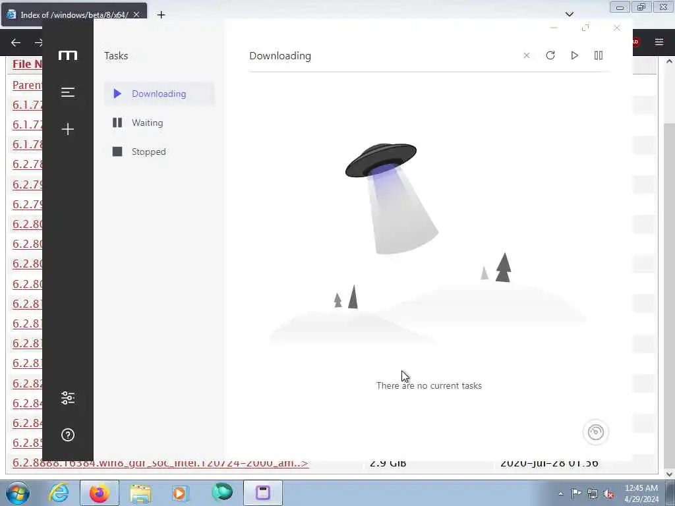Open the network tray icon
This screenshot has height=506, width=675.
click(x=593, y=493)
